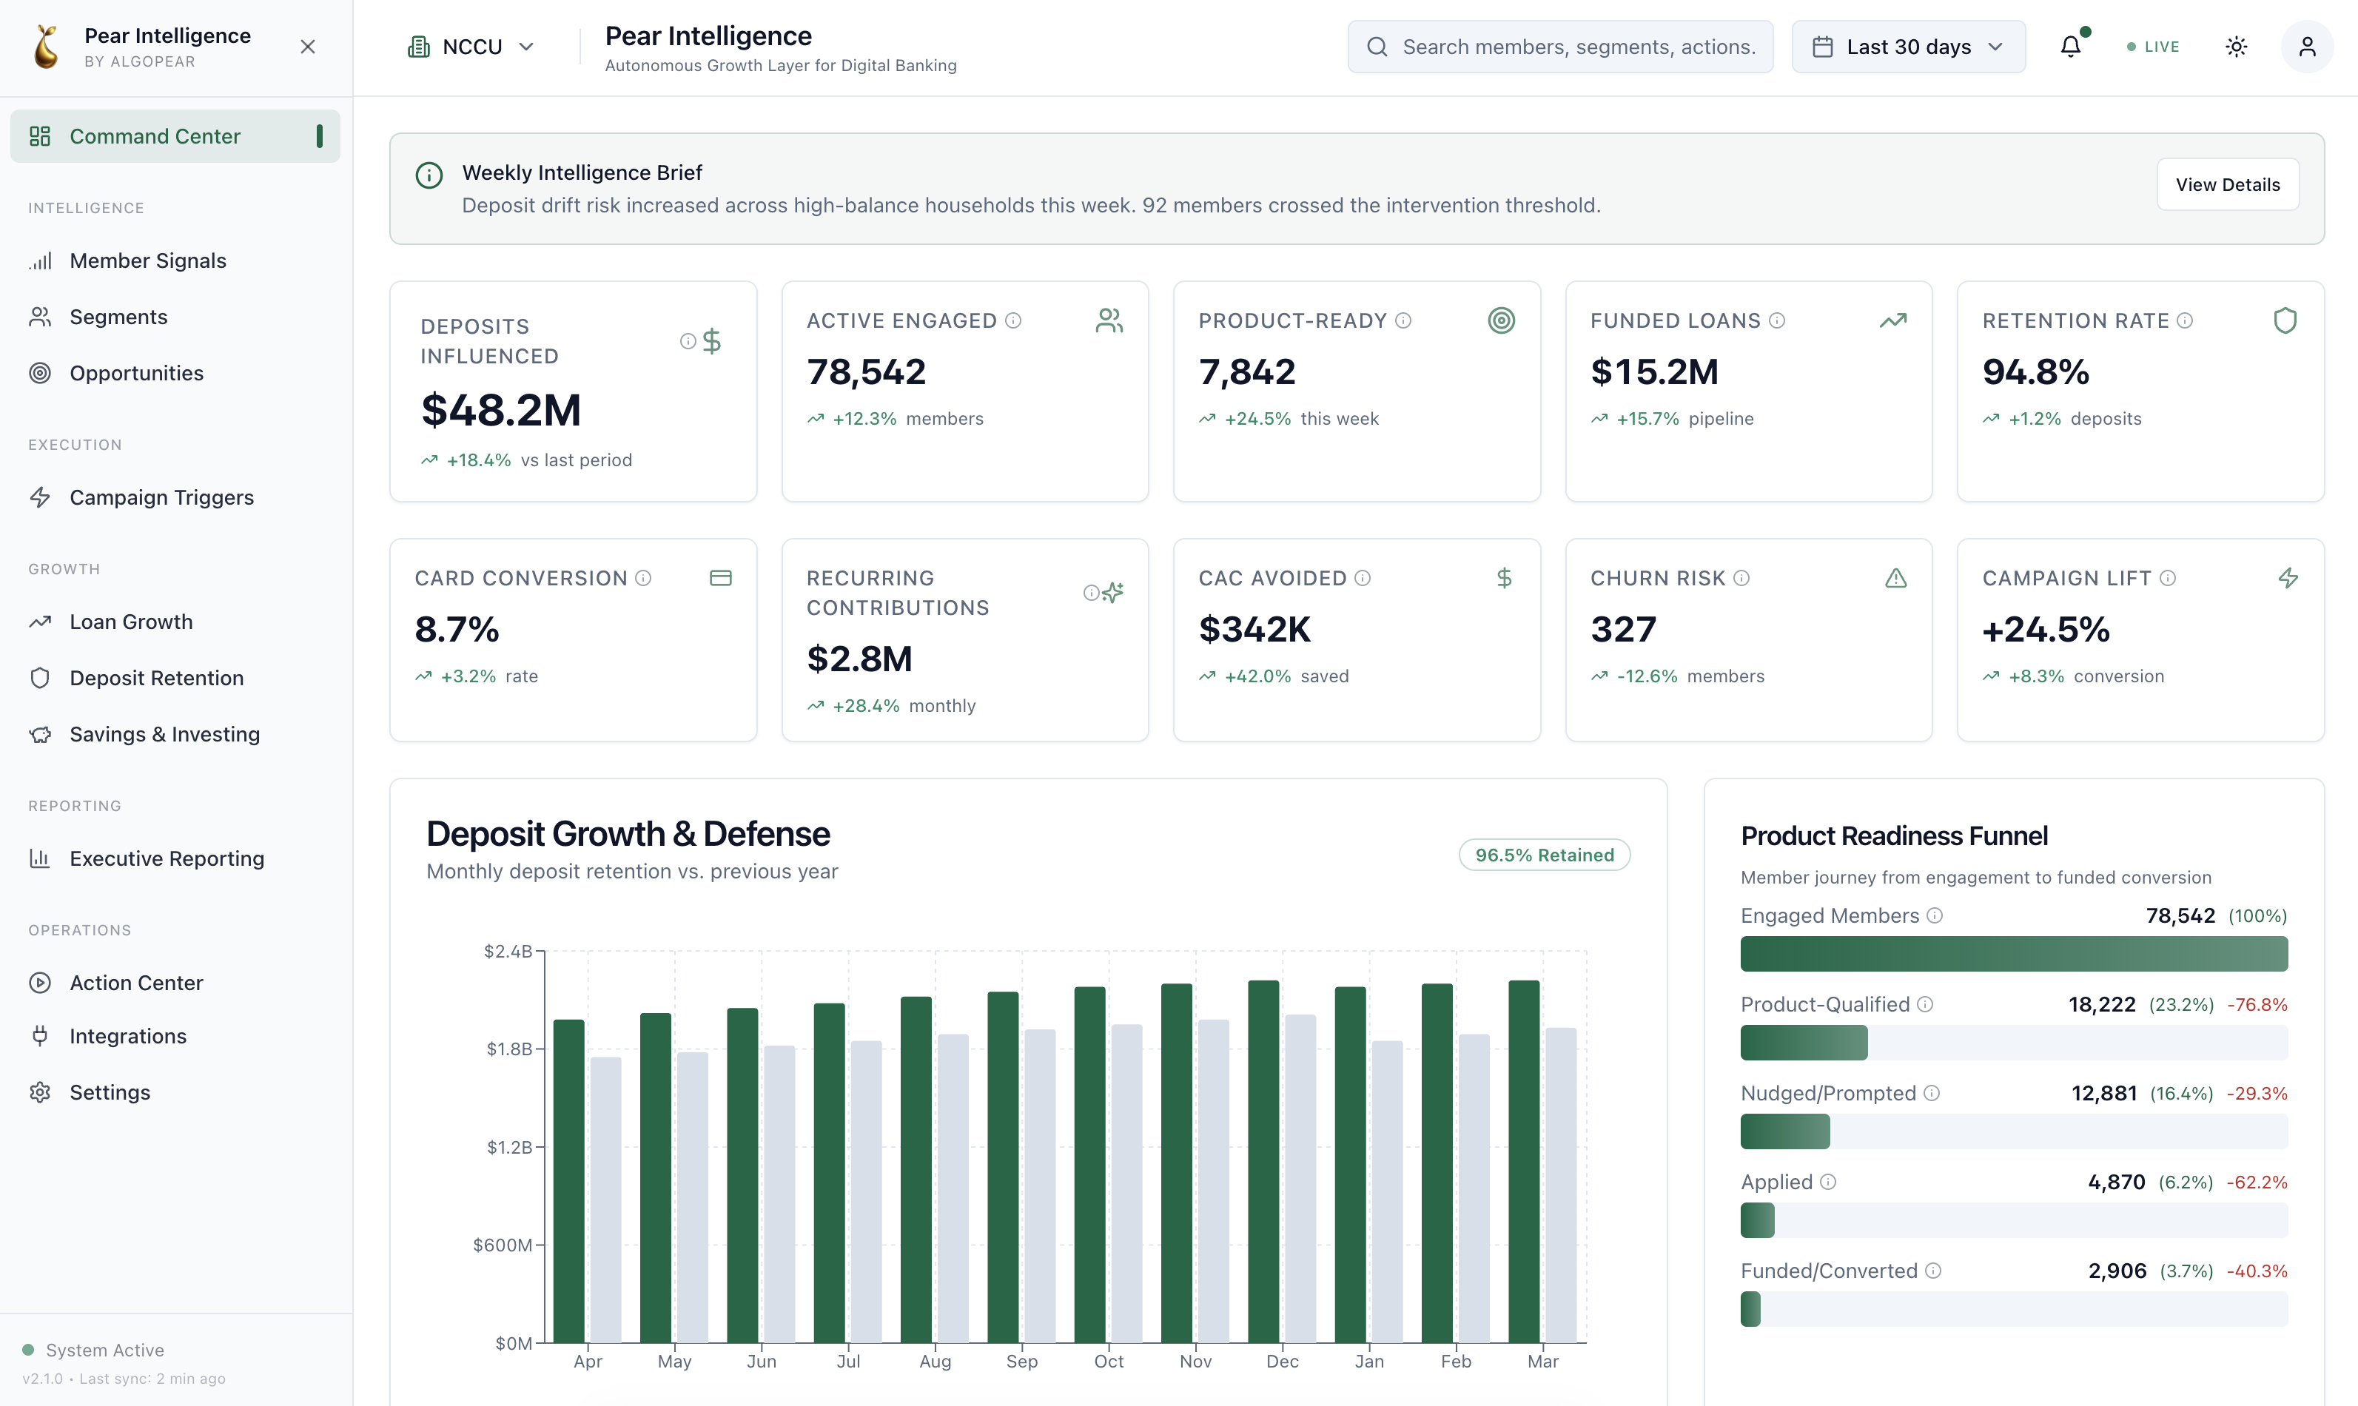Click the info icon beside Churn Risk

click(1741, 578)
